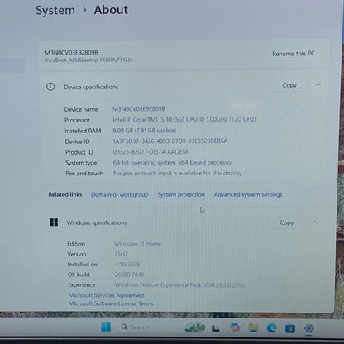Open Domain or workgroup link
The width and height of the screenshot is (344, 344).
coord(120,194)
